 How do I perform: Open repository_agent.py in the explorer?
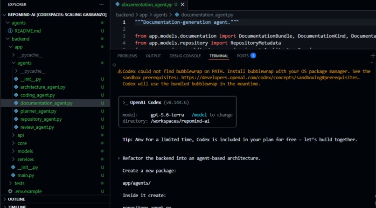[41, 119]
